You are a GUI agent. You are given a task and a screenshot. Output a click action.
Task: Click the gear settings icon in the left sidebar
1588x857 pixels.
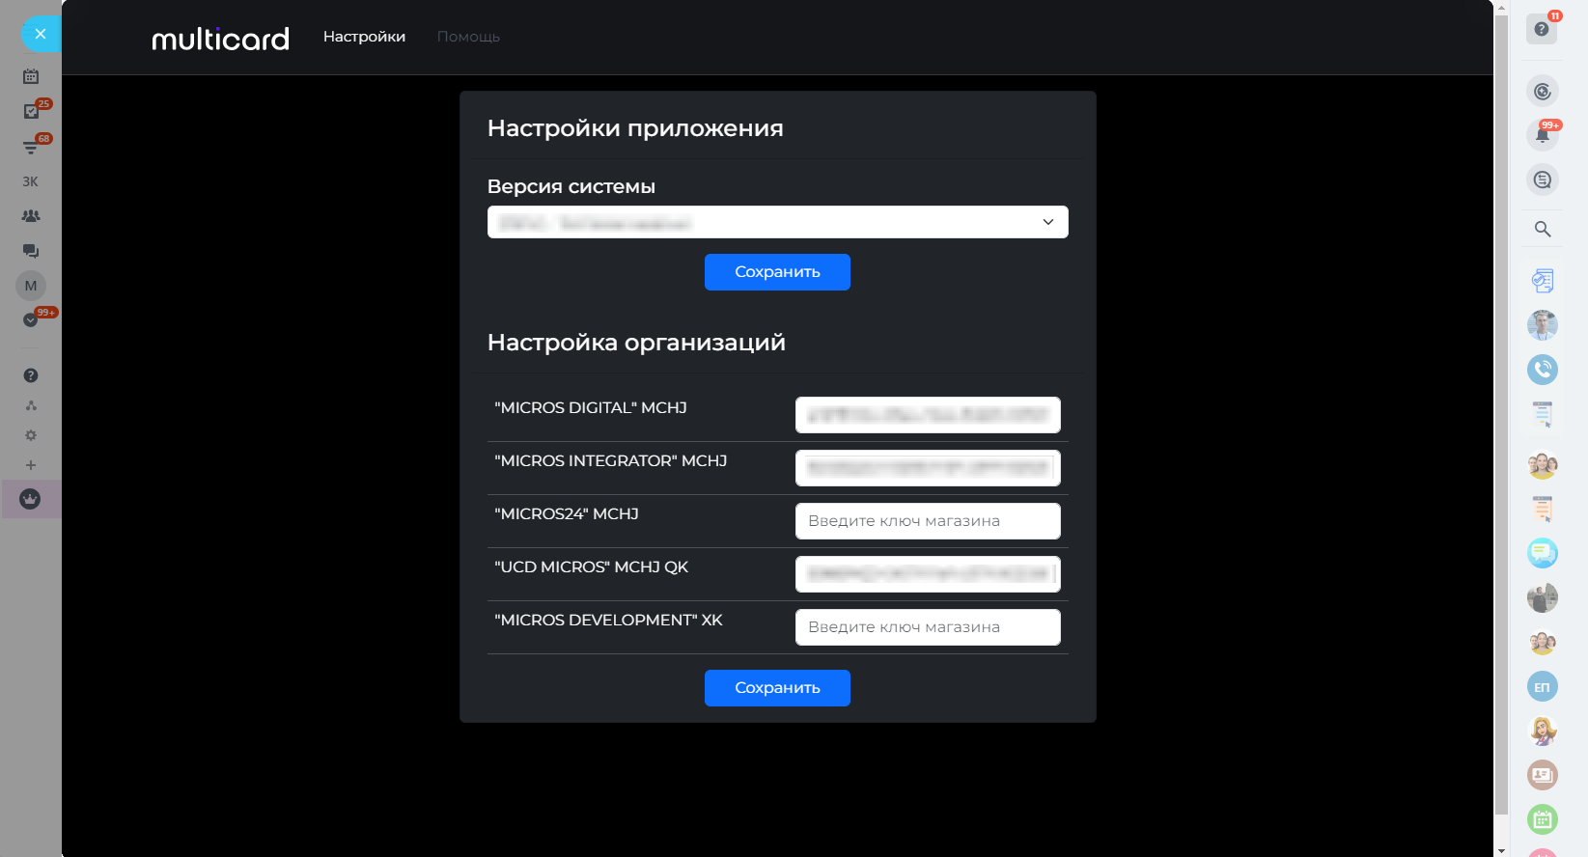pos(31,435)
